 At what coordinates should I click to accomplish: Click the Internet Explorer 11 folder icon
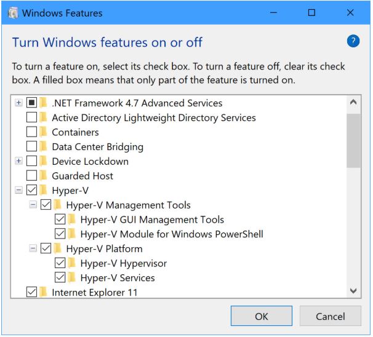[x=43, y=292]
